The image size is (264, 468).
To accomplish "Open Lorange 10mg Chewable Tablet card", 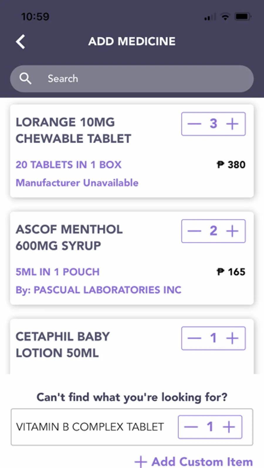I will click(x=73, y=130).
